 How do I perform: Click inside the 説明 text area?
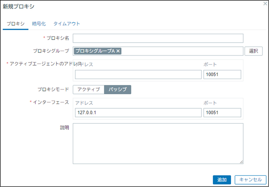click(158, 143)
